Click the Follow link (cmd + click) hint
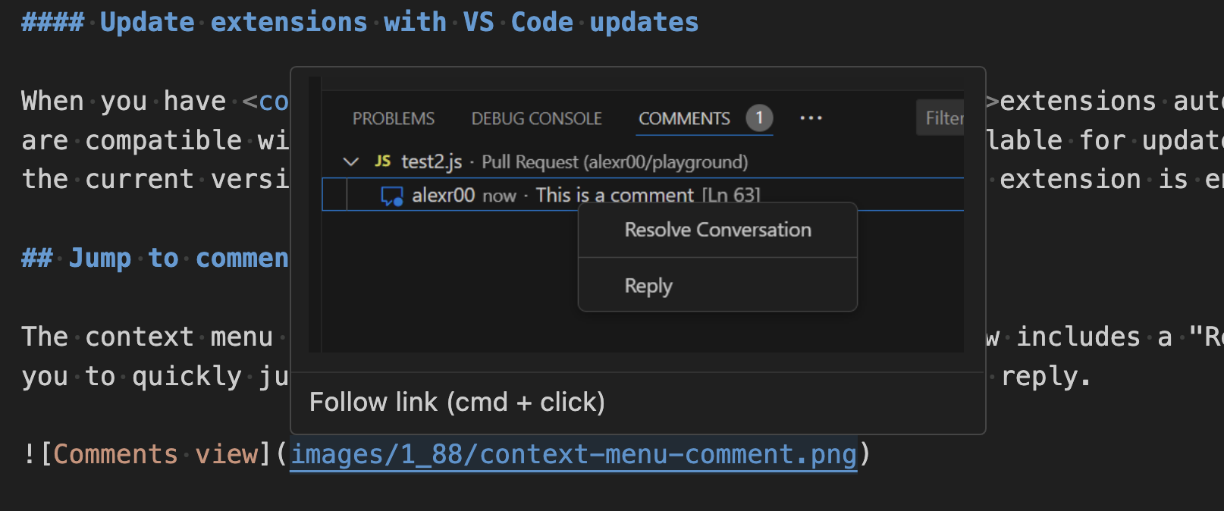Screen dimensions: 1224x511 pyautogui.click(x=457, y=402)
